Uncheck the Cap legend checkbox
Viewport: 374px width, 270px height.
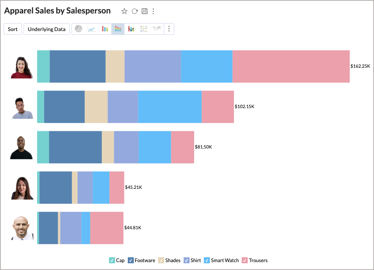(x=112, y=260)
